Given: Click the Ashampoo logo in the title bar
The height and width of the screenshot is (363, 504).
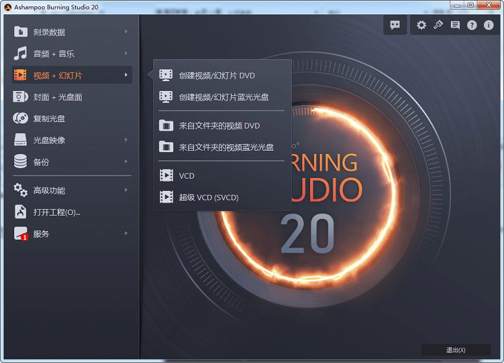Looking at the screenshot, I should coord(8,6).
